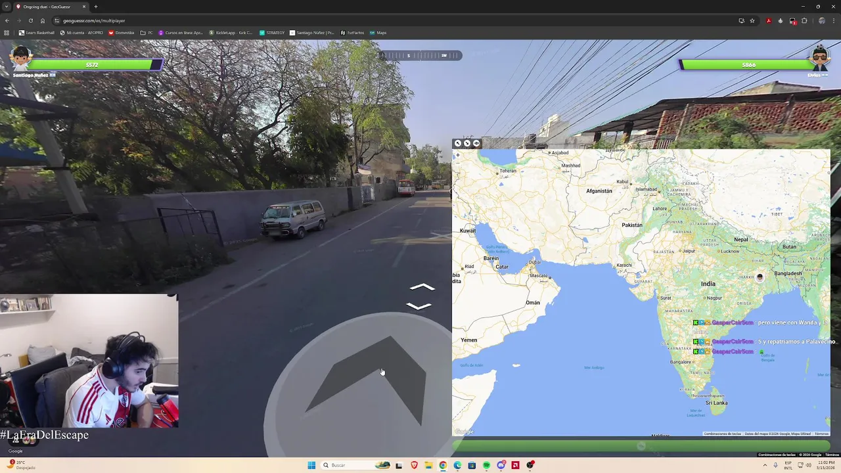Bookmark this page with the star icon
Image resolution: width=841 pixels, height=473 pixels.
click(752, 20)
